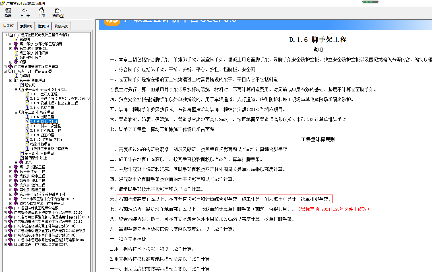Click the page icon beside D.1.8 井点降水工程
The height and width of the screenshot is (272, 432).
[27, 130]
